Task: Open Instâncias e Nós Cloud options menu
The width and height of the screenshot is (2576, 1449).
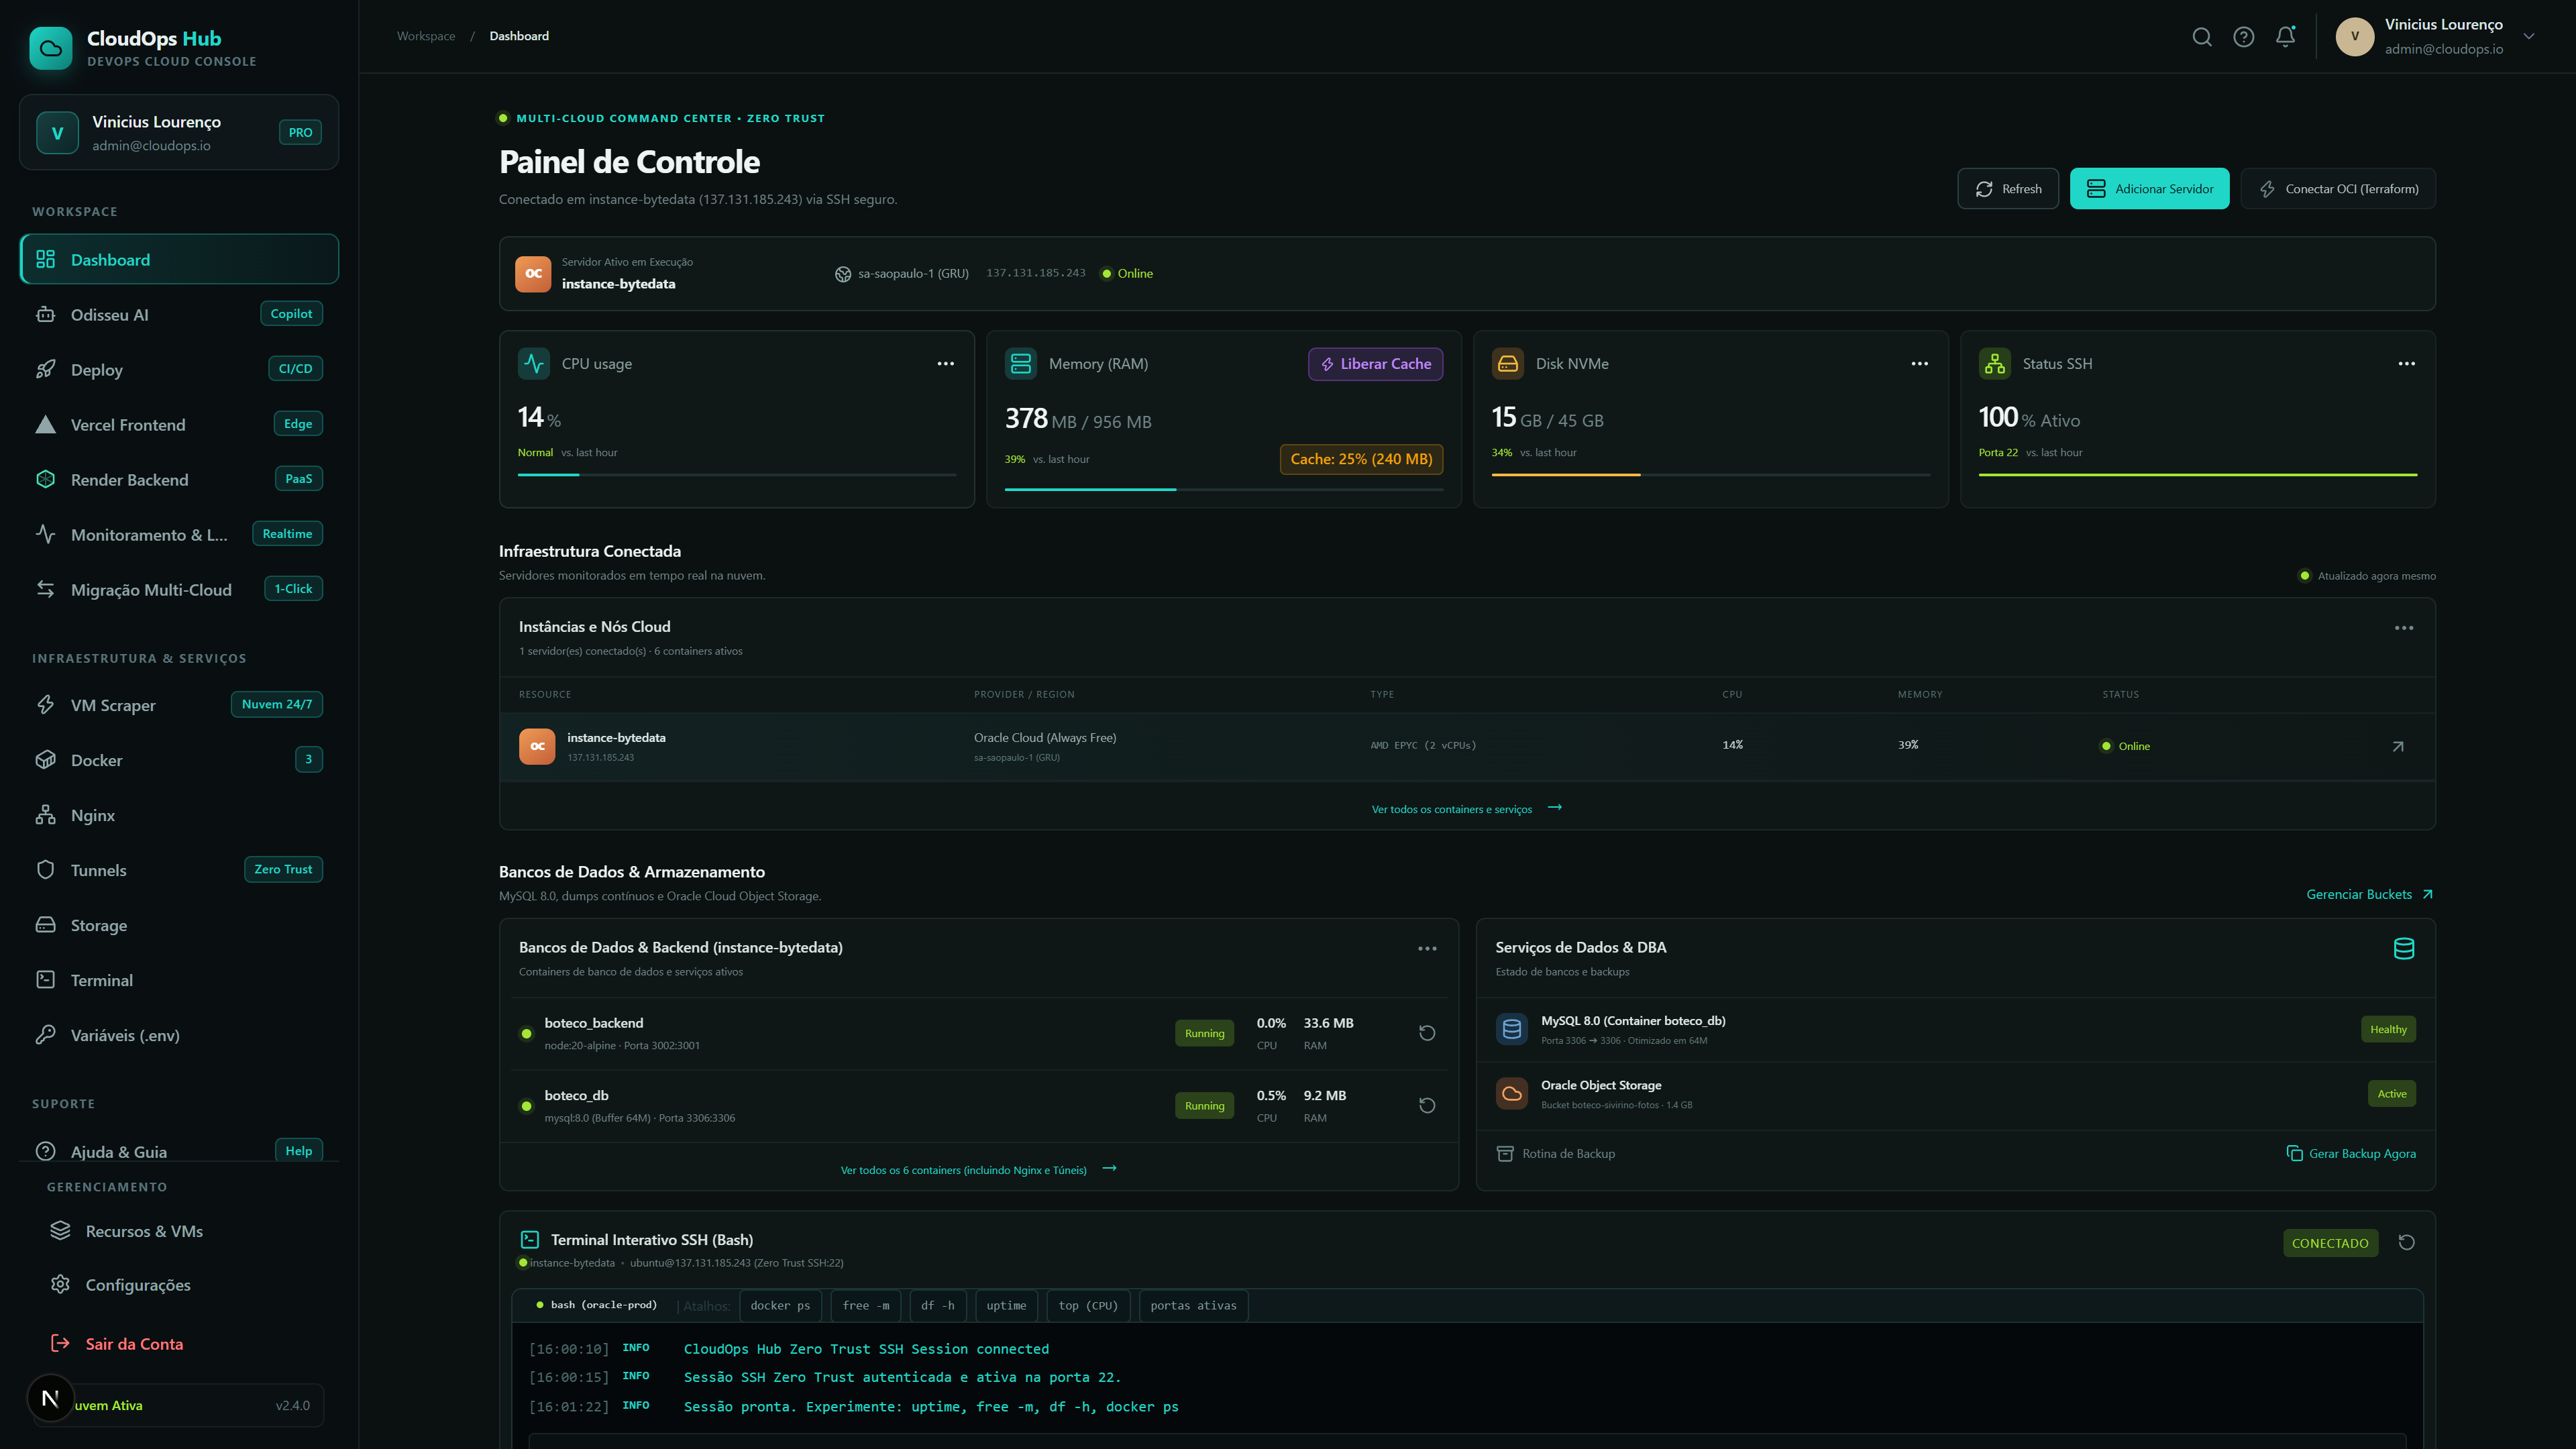Action: pyautogui.click(x=2404, y=628)
